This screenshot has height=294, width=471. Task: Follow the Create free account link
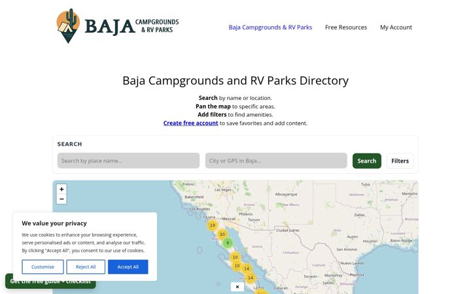[190, 123]
